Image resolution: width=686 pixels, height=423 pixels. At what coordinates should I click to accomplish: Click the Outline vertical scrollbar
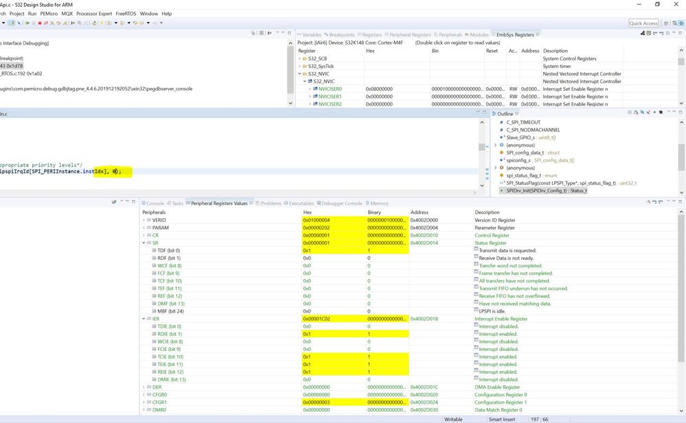[x=681, y=156]
